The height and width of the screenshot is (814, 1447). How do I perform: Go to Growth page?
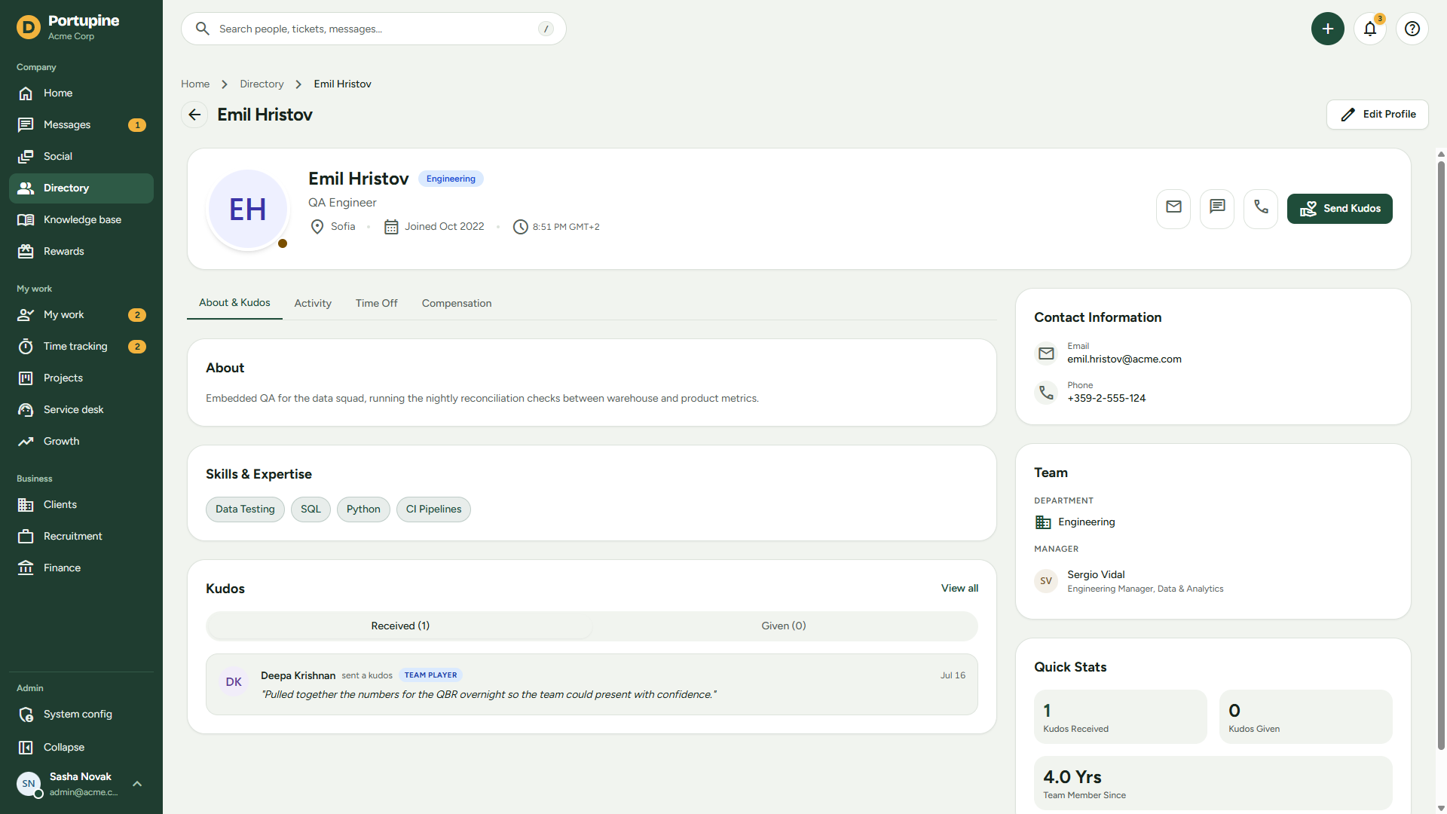[x=81, y=442]
